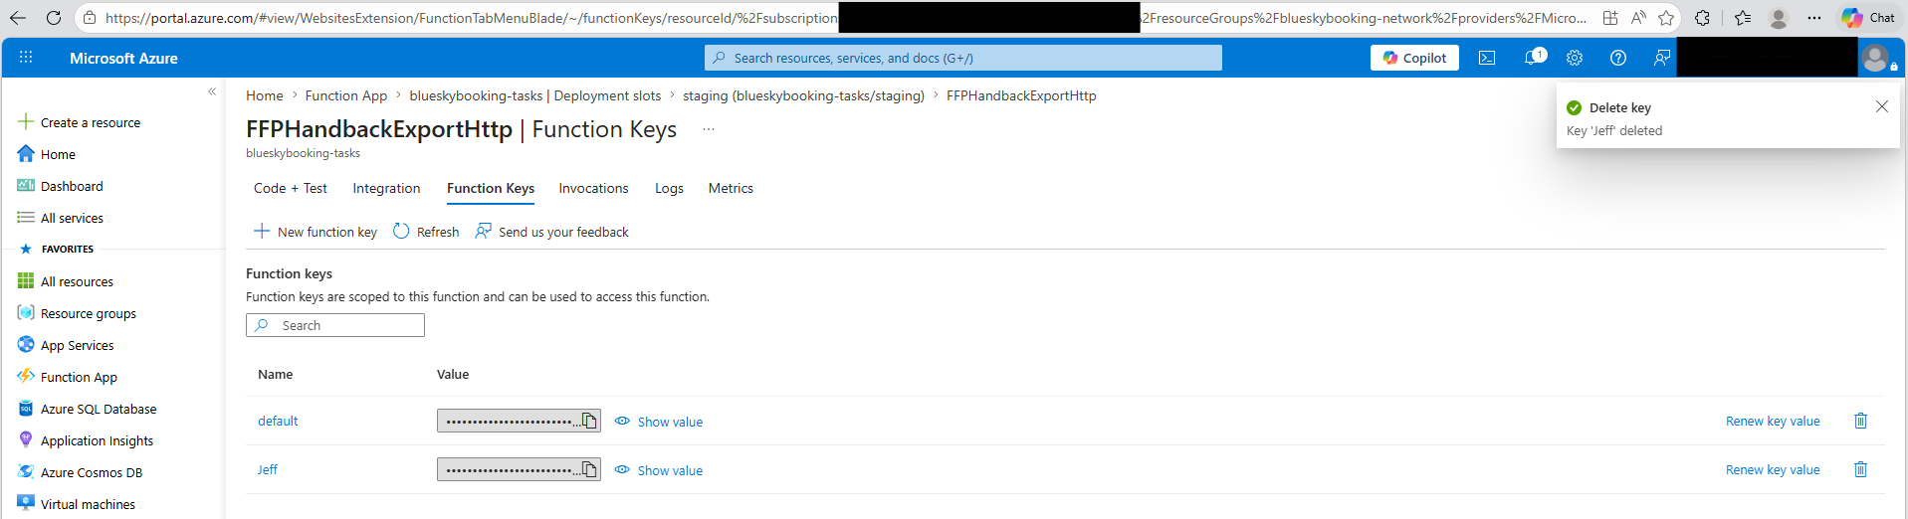Viewport: 1908px width, 519px height.
Task: Show value of Jeff key
Action: pyautogui.click(x=659, y=470)
